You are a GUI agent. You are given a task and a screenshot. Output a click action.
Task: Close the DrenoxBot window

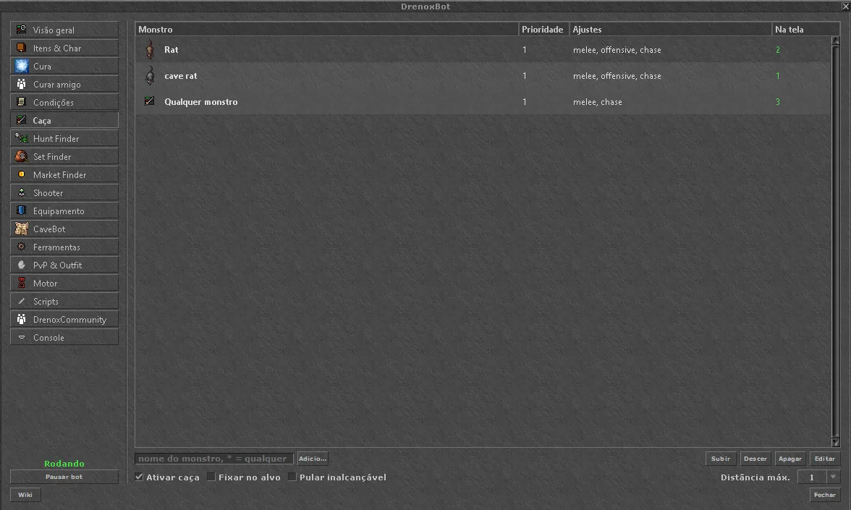[x=845, y=6]
